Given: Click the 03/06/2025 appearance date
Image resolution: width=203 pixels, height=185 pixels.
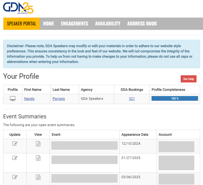Looking at the screenshot, I should point(131,177).
